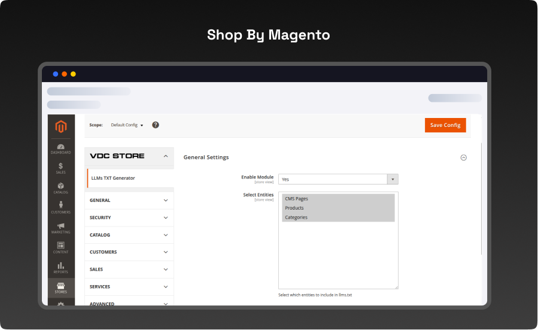The height and width of the screenshot is (330, 538).
Task: Select Categories in the entities list
Action: point(338,217)
